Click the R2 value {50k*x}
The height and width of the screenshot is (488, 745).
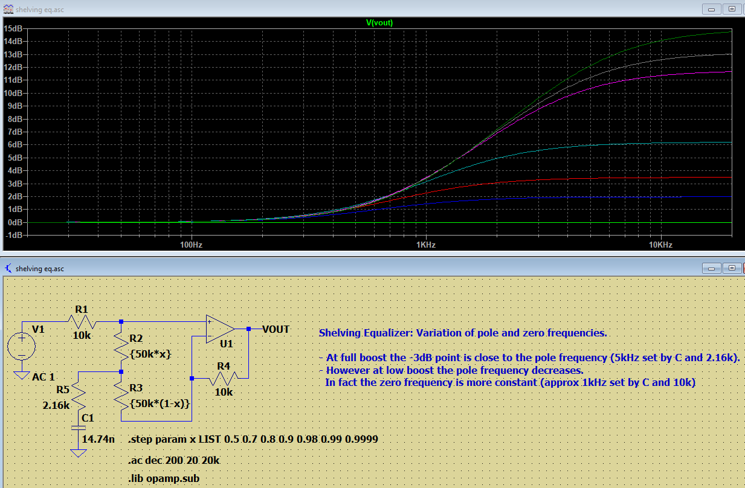150,353
